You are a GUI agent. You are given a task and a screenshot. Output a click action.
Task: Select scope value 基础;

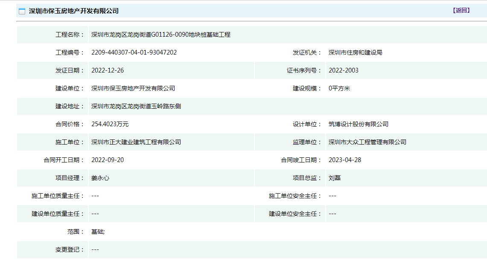tap(98, 232)
